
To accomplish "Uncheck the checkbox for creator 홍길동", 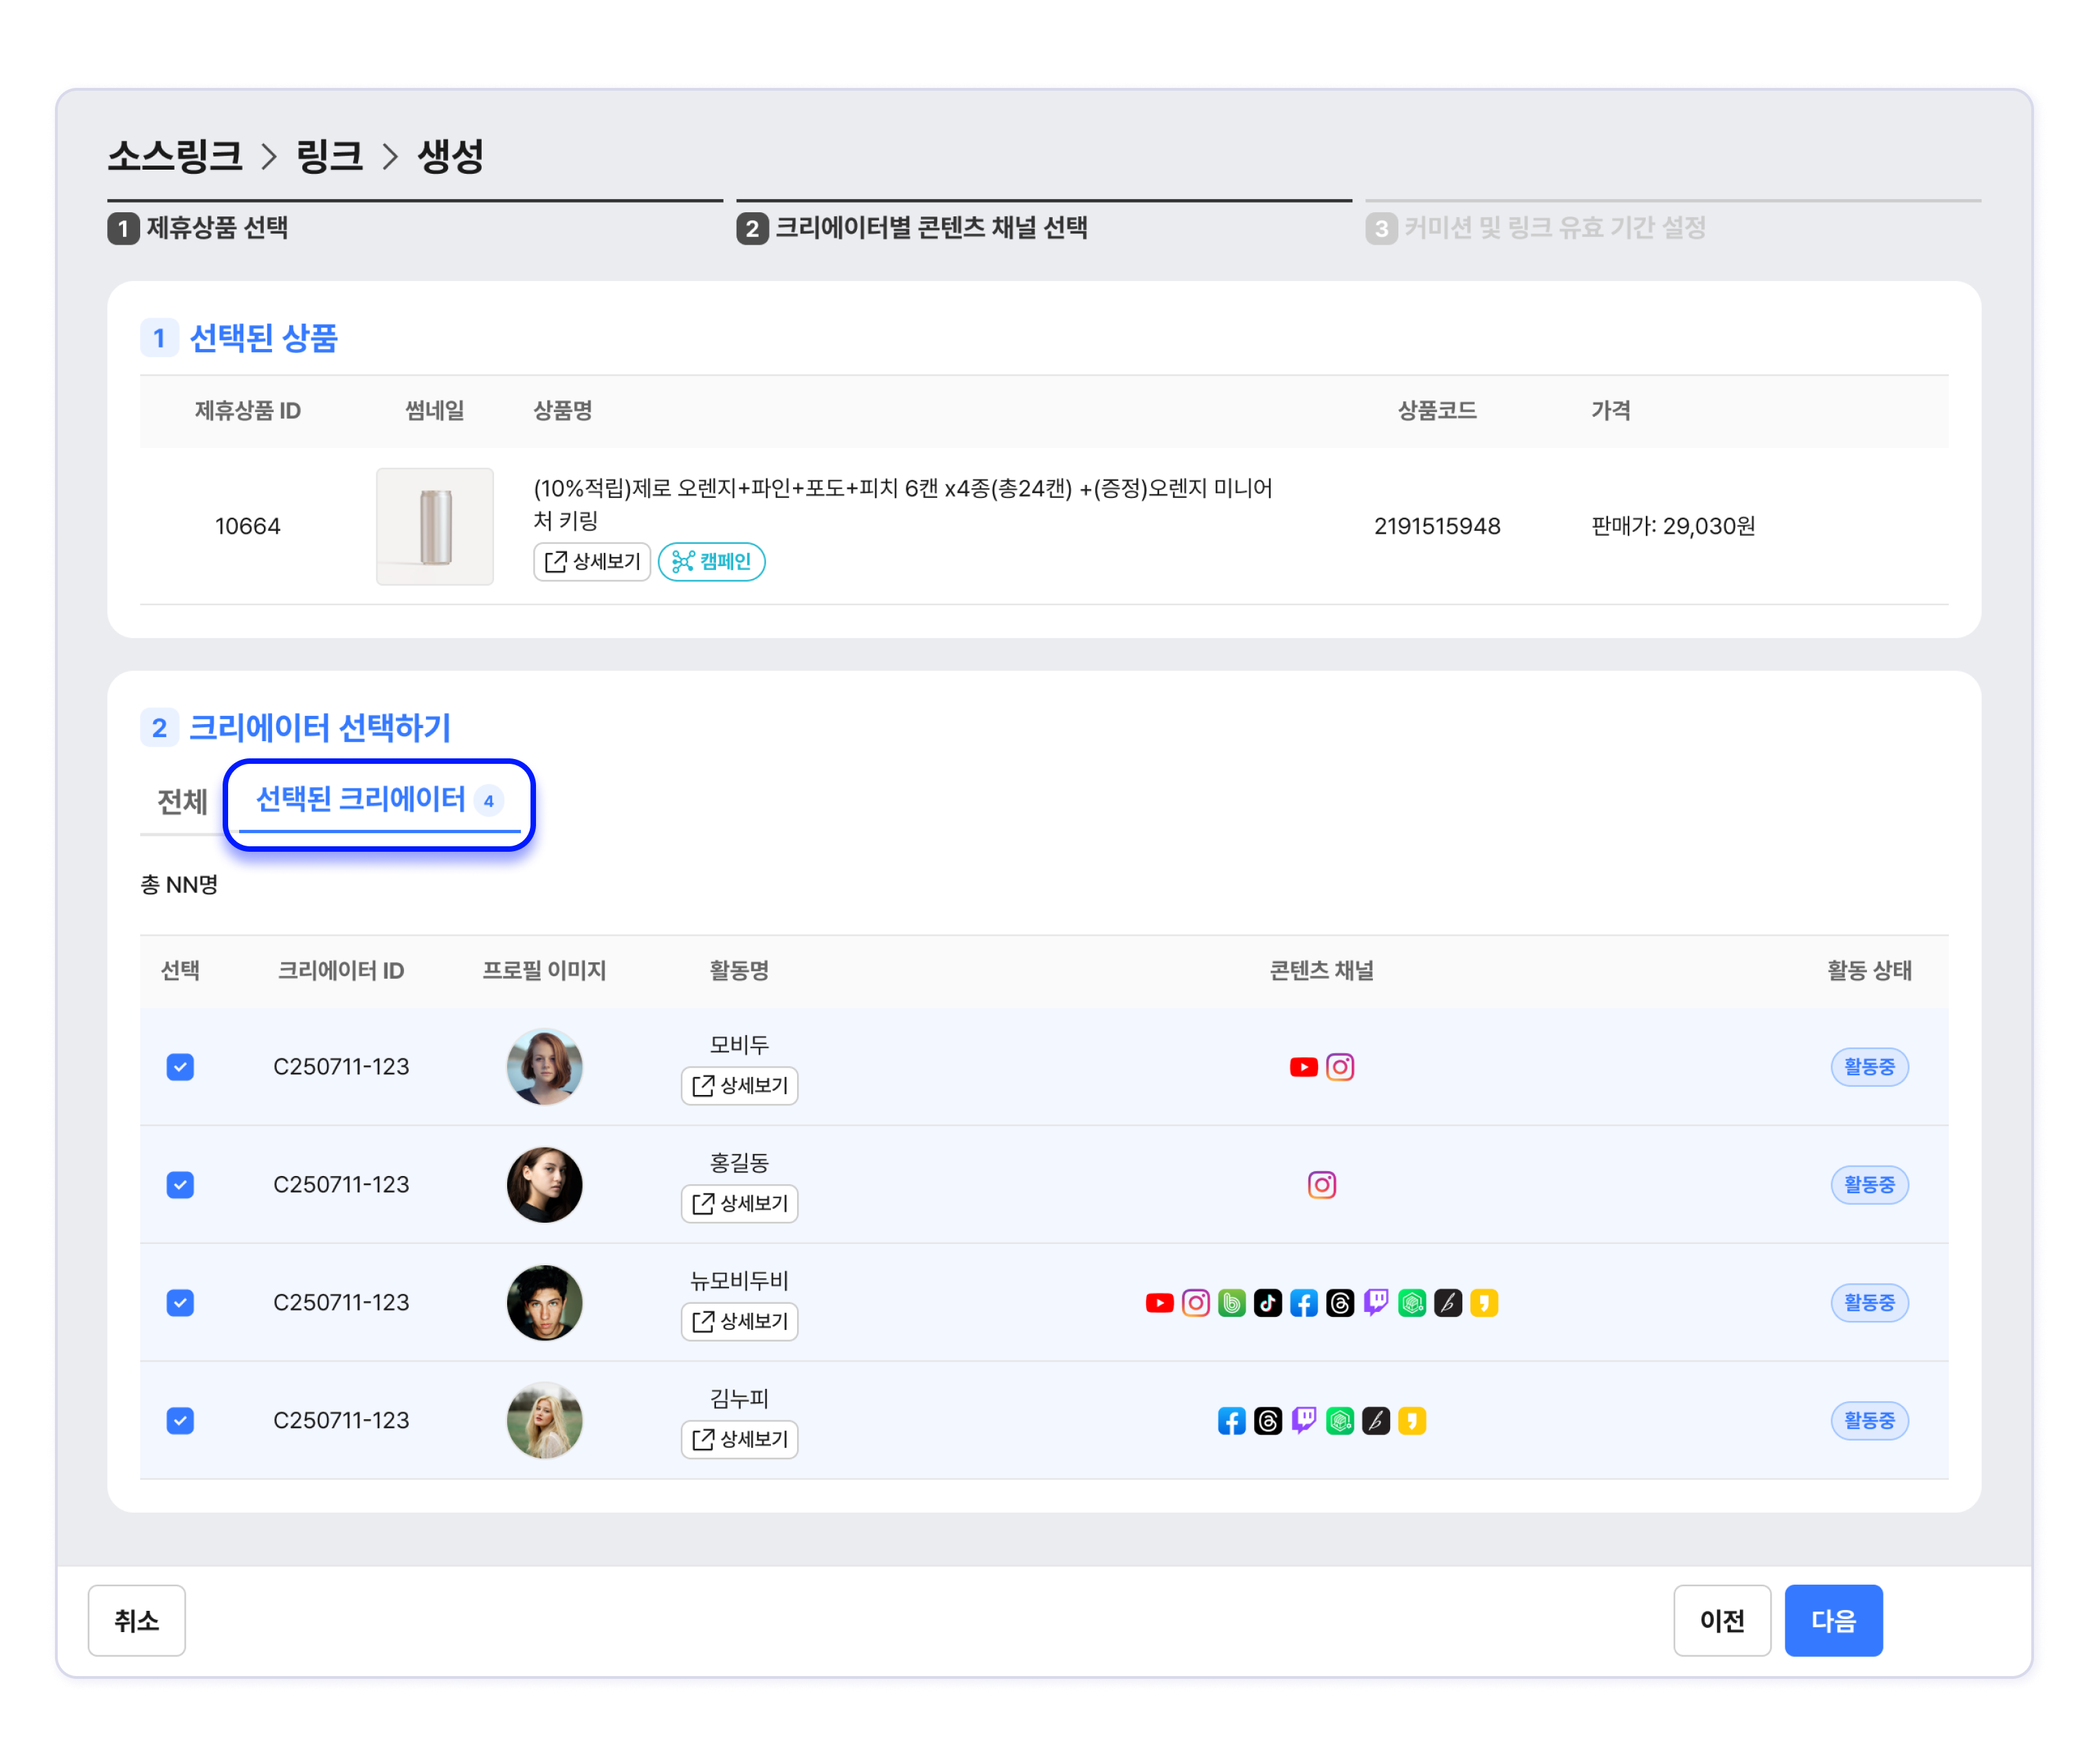I will 180,1185.
